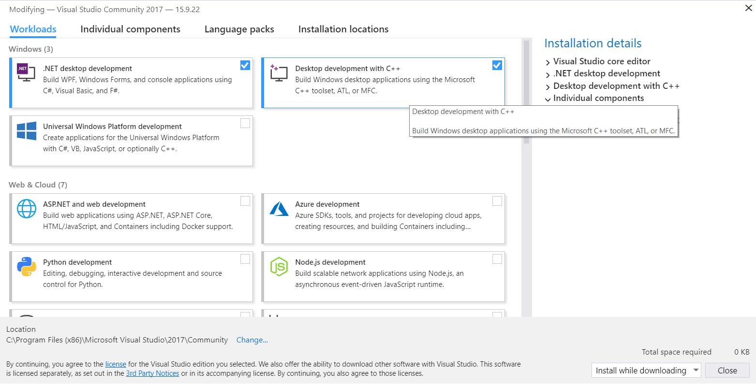Click 'Universal Windows Platform development' card title
The image size is (756, 384).
pyautogui.click(x=112, y=127)
